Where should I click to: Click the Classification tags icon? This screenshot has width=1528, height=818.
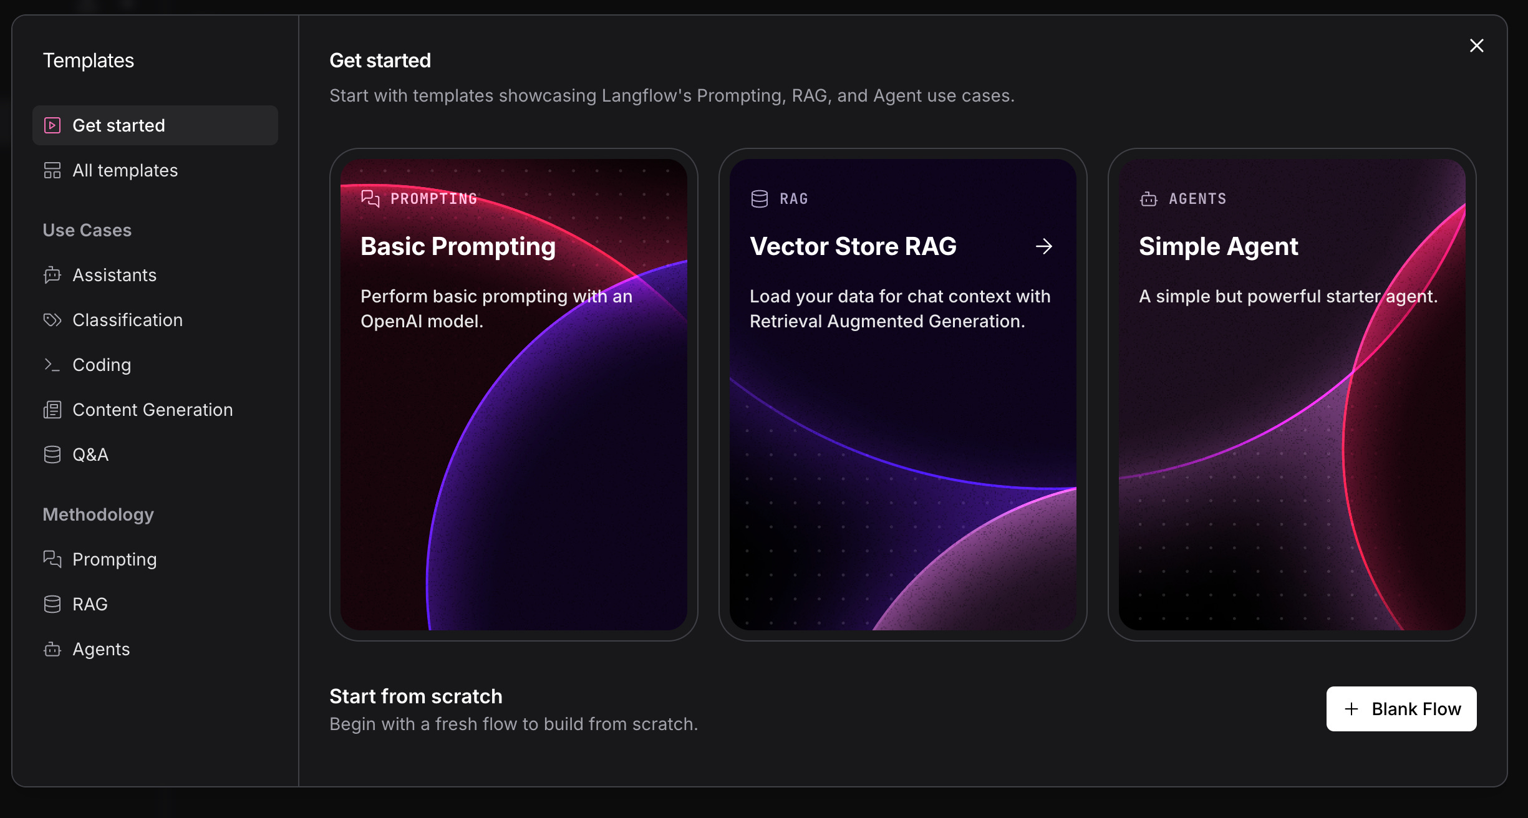click(52, 320)
